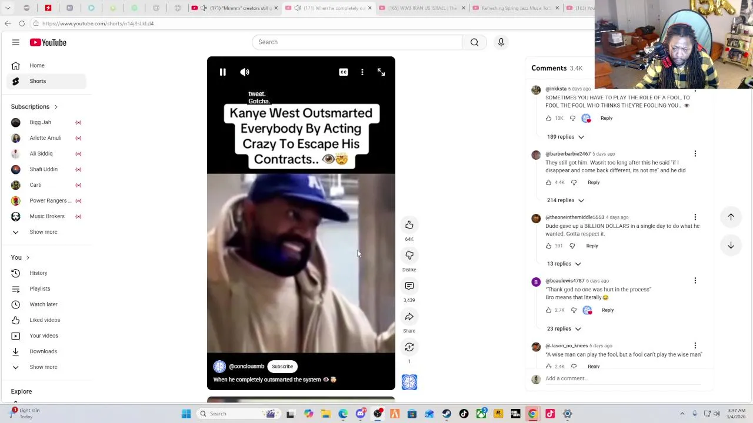Dislike the @beaulewis4787 comment
Screen dimensions: 753x423
point(574,310)
